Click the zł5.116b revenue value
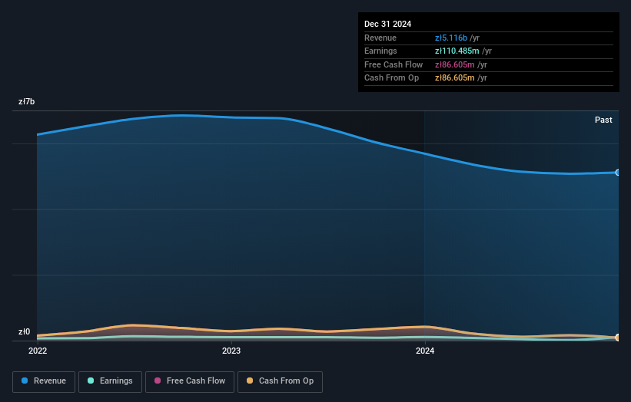631x402 pixels. click(x=451, y=38)
